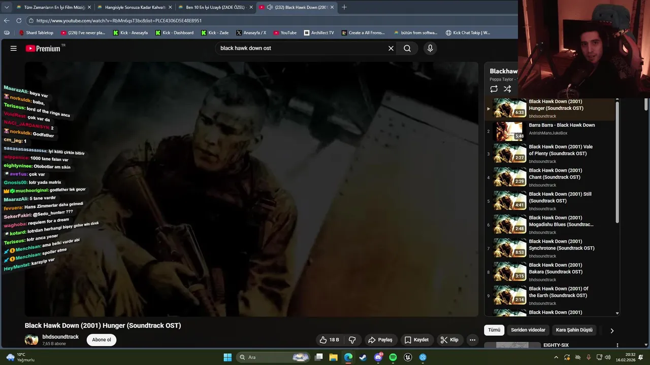
Task: Go to YouTube Premium home logo
Action: pos(43,48)
